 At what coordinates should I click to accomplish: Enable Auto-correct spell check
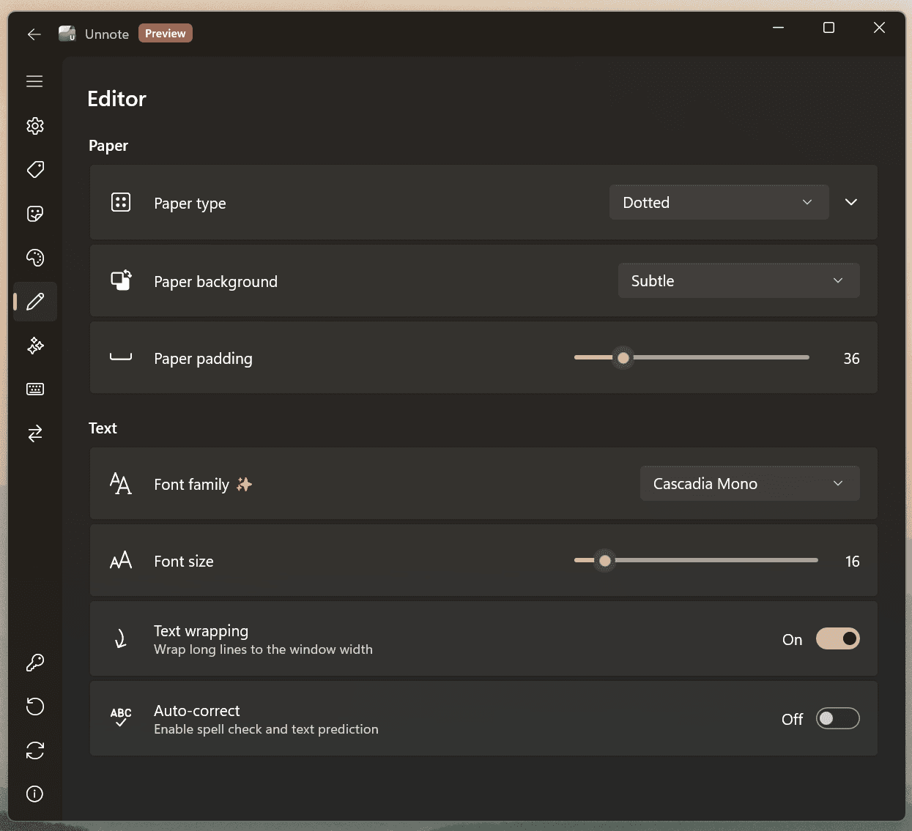838,718
